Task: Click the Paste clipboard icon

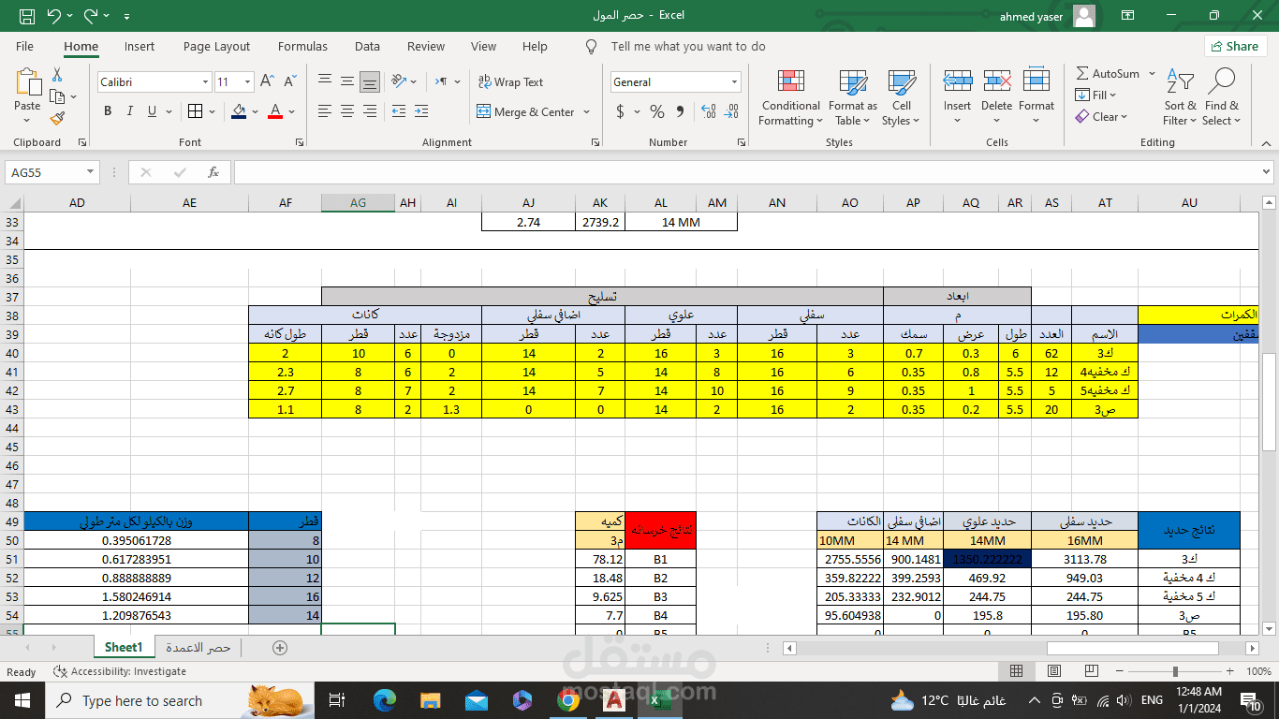Action: pyautogui.click(x=28, y=82)
